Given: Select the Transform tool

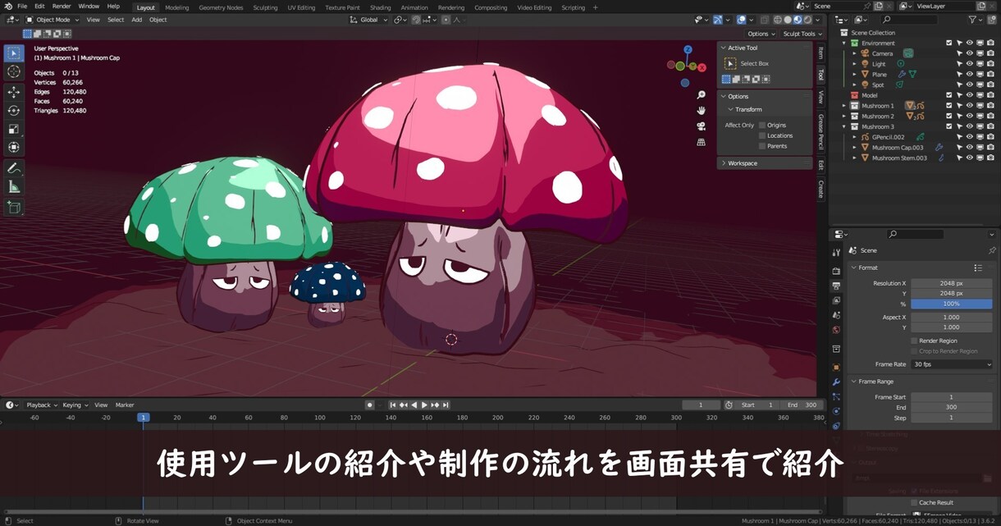Looking at the screenshot, I should pos(14,148).
